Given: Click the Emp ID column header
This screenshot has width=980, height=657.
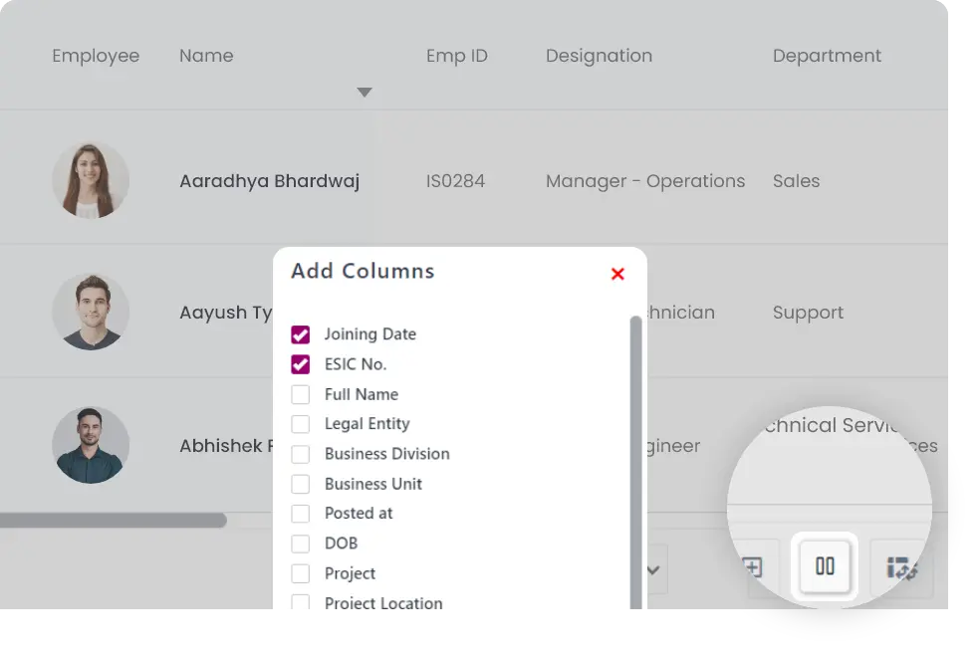Looking at the screenshot, I should [456, 56].
